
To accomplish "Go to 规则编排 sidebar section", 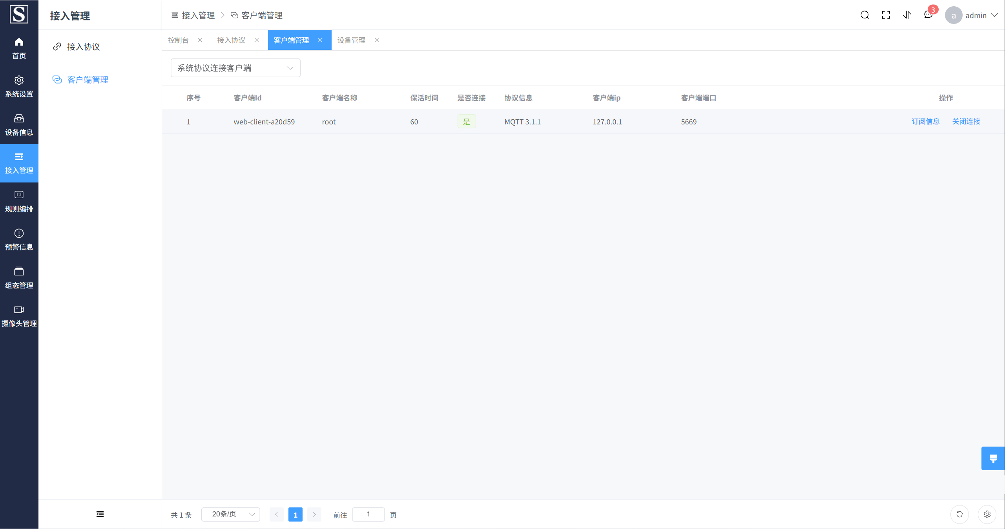I will [x=19, y=201].
